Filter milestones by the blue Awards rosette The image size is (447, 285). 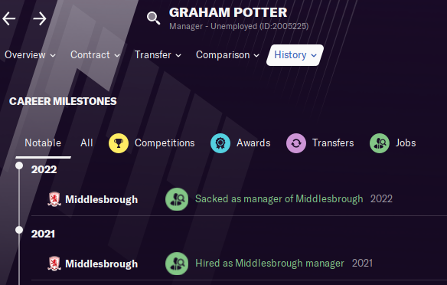point(220,143)
